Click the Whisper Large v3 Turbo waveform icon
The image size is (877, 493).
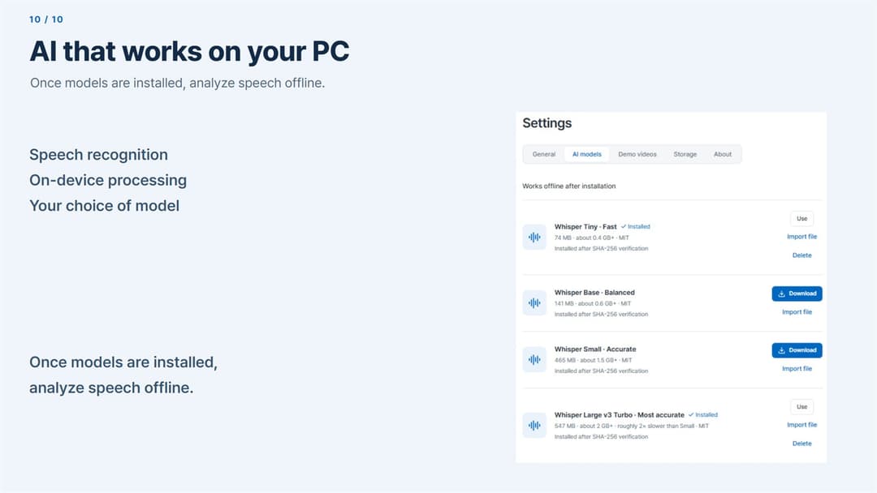click(x=534, y=425)
